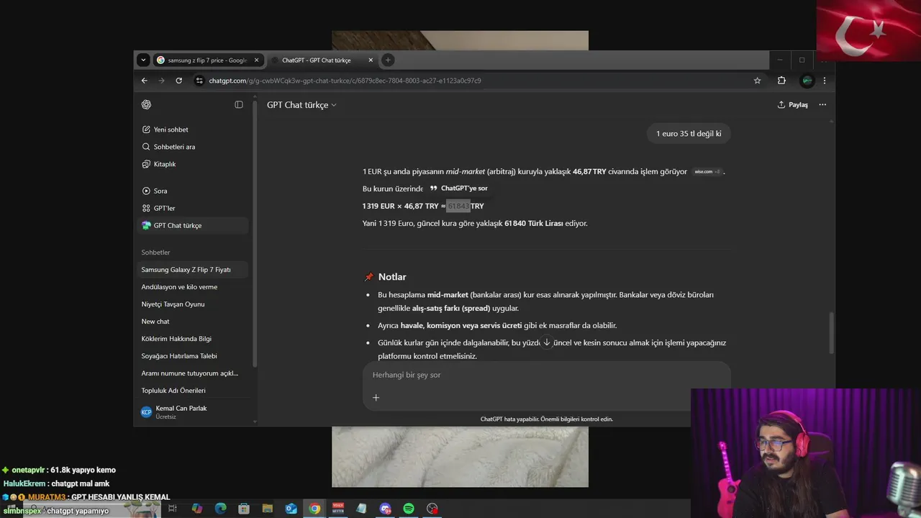Click the ChatGPT logo icon in sidebar
Image resolution: width=921 pixels, height=518 pixels.
tap(146, 104)
